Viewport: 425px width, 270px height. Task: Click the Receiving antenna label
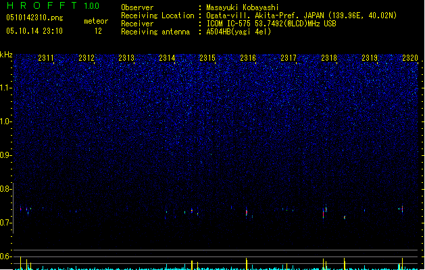155,32
